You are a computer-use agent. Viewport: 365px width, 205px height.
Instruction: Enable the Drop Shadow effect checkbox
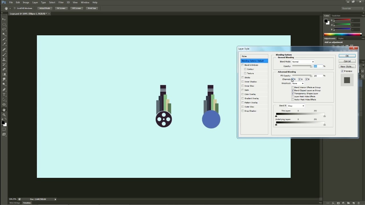point(243,111)
